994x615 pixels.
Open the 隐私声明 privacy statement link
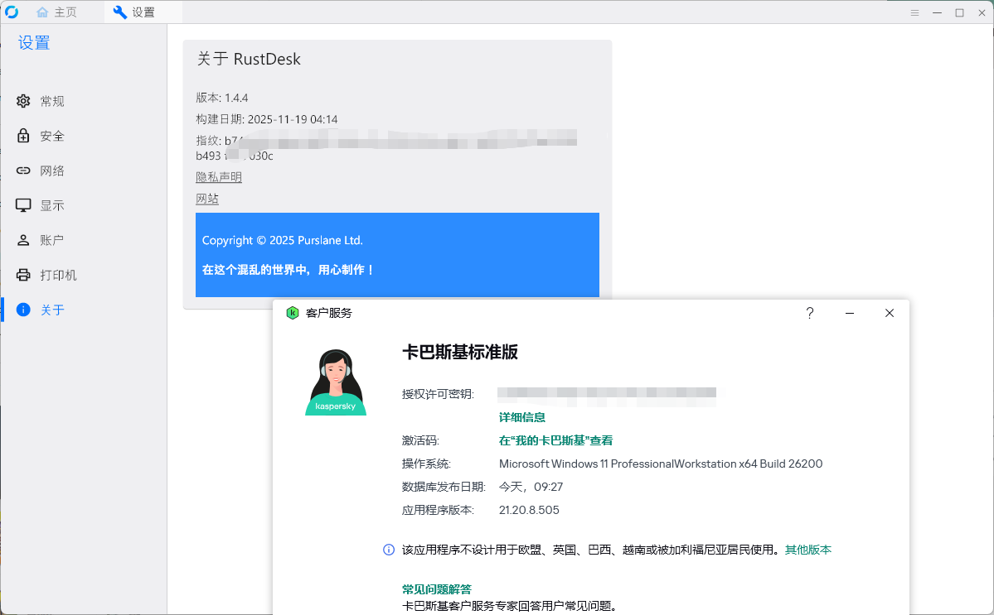219,177
